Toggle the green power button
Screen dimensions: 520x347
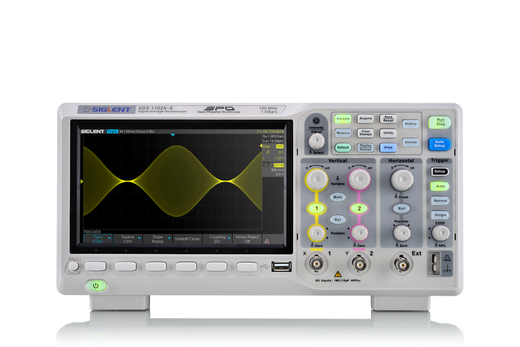[96, 286]
